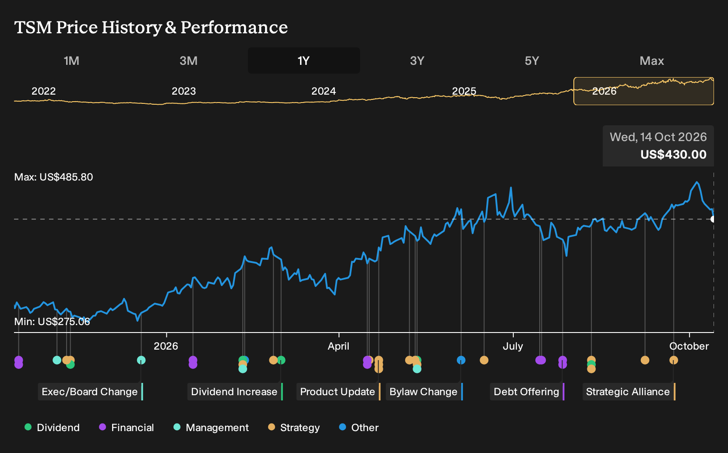Viewport: 728px width, 453px height.
Task: Click the teal Management event marker near 2026
Action: pyautogui.click(x=141, y=360)
